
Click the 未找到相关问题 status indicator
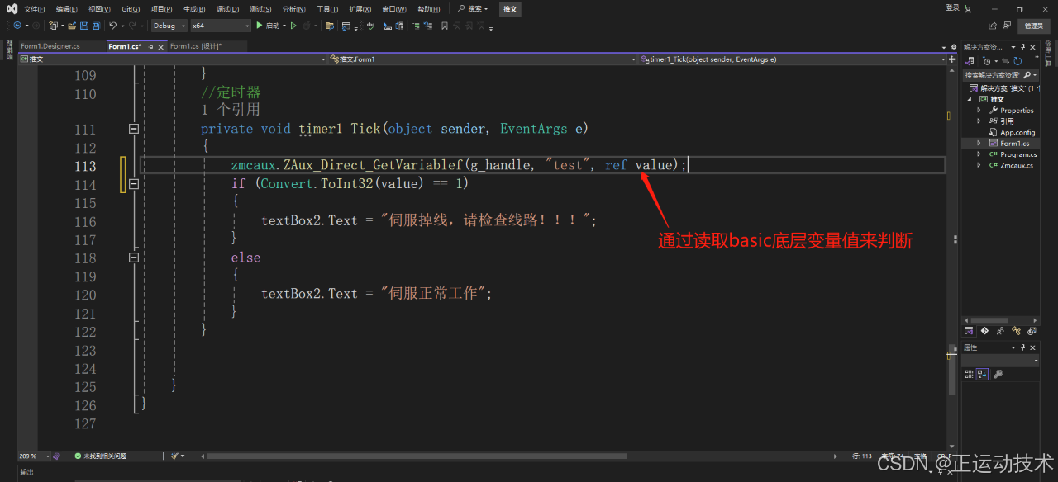[x=99, y=456]
